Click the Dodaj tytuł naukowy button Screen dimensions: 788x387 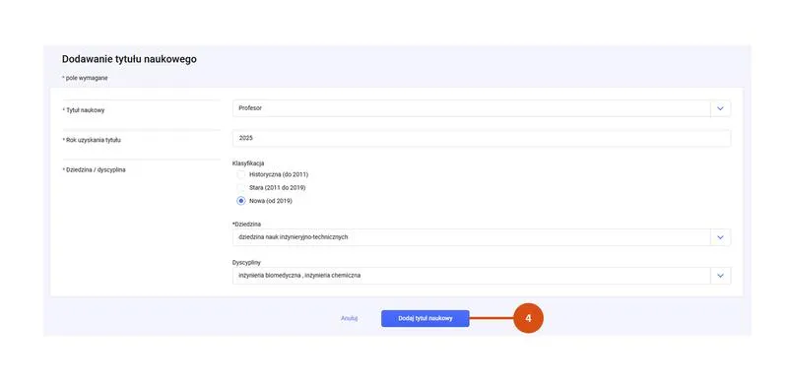[426, 319]
